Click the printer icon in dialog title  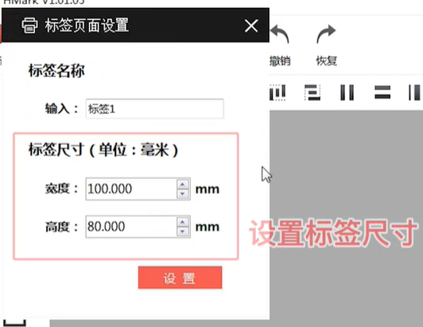tap(29, 25)
